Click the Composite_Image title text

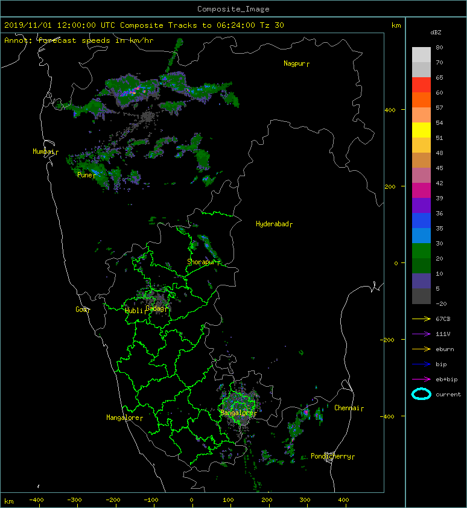click(x=233, y=9)
